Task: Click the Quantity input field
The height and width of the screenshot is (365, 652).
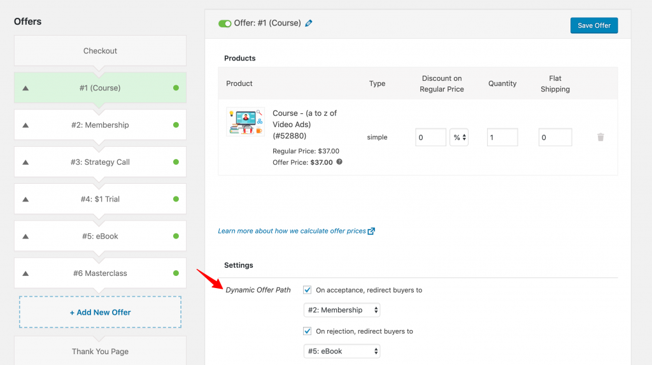Action: pos(502,137)
